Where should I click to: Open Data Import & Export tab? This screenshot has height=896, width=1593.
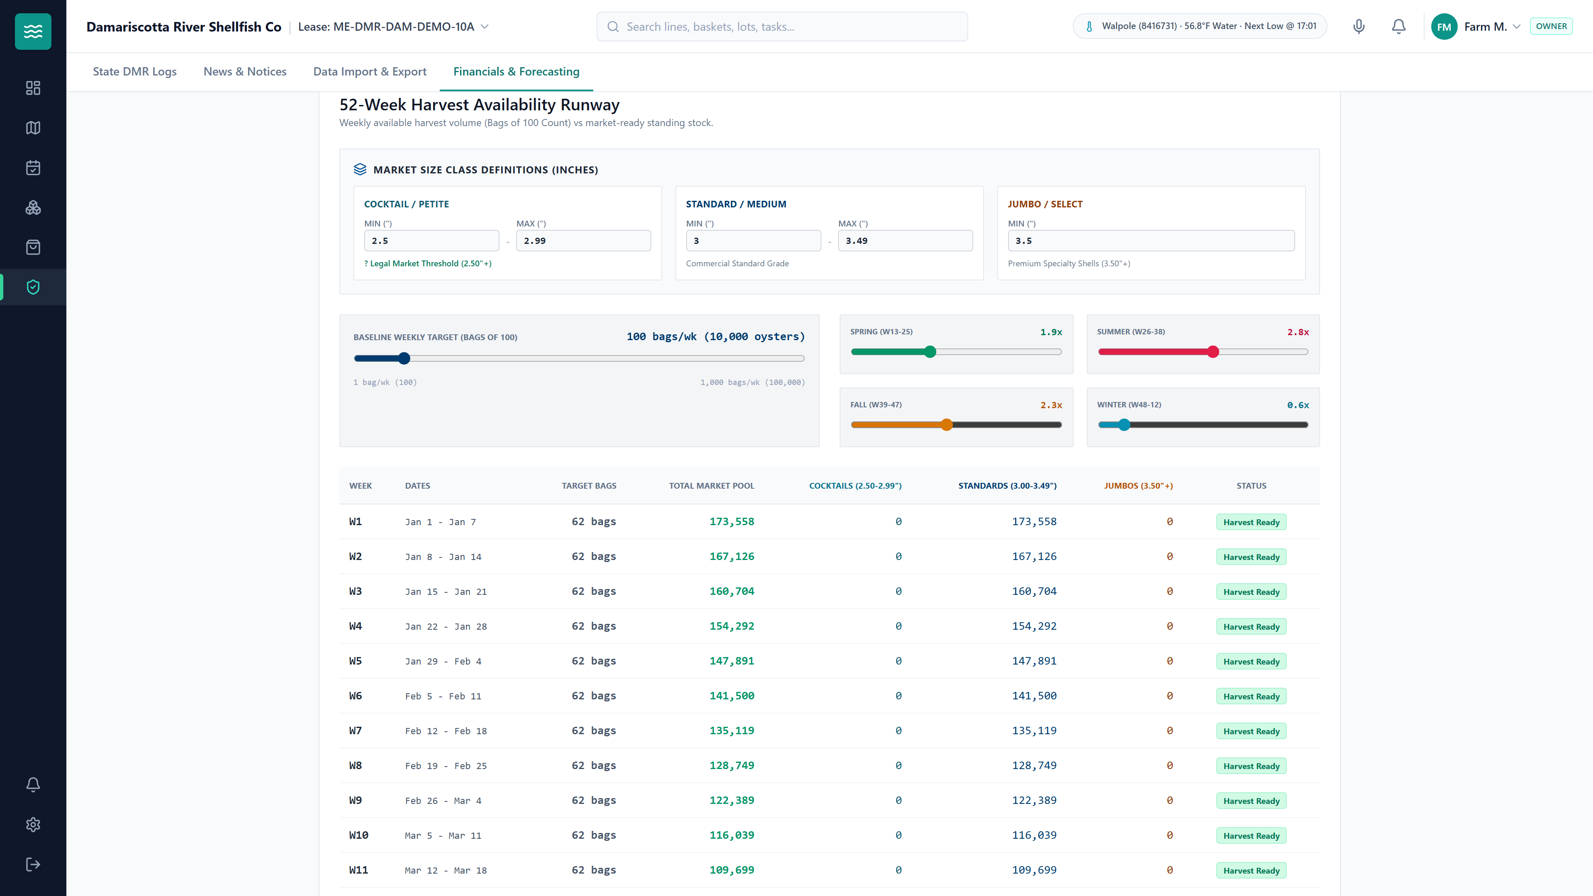tap(370, 71)
